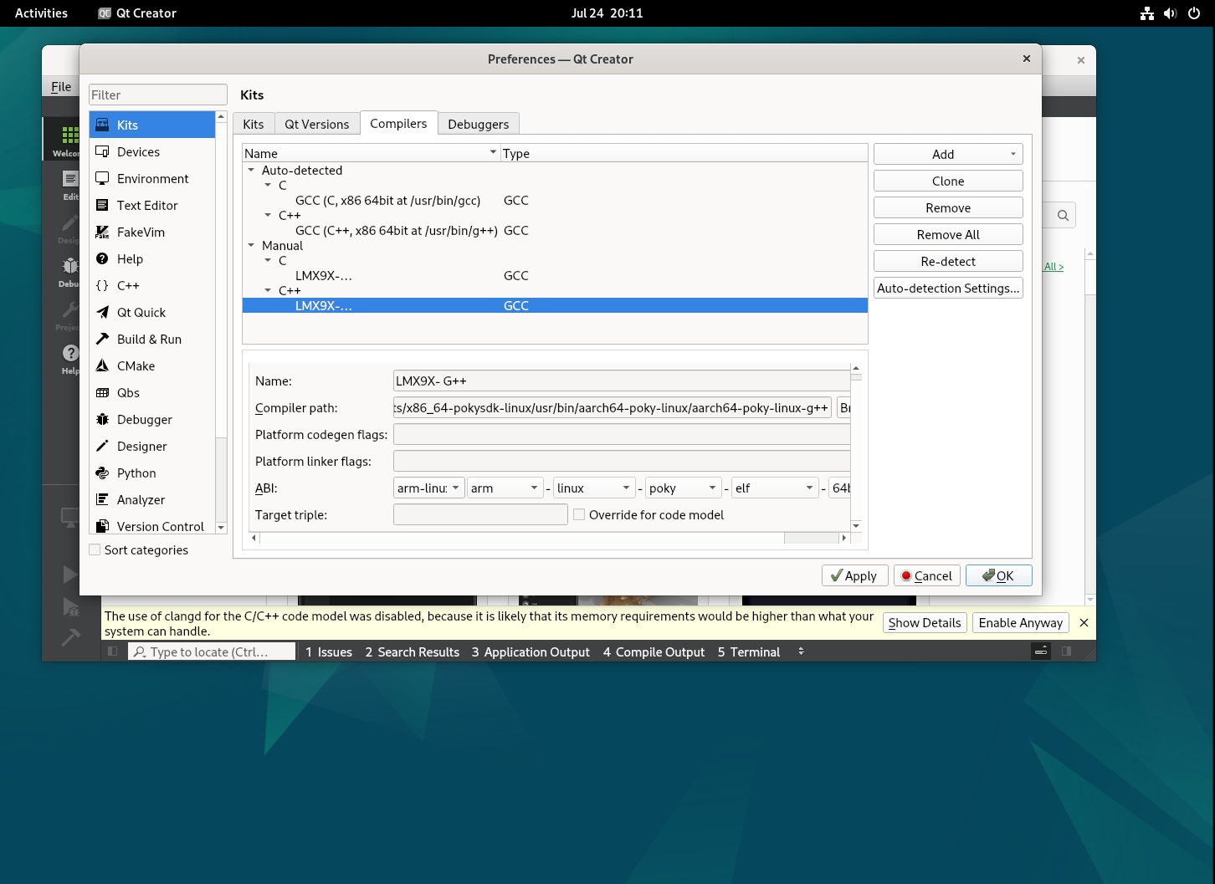The width and height of the screenshot is (1215, 884).
Task: Select the Kits category icon
Action: coord(102,125)
